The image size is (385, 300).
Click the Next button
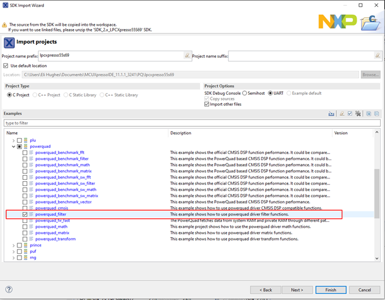pos(297,290)
